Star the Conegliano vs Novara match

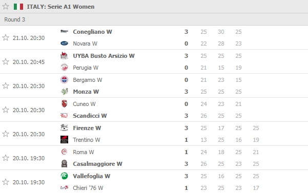[6, 37]
